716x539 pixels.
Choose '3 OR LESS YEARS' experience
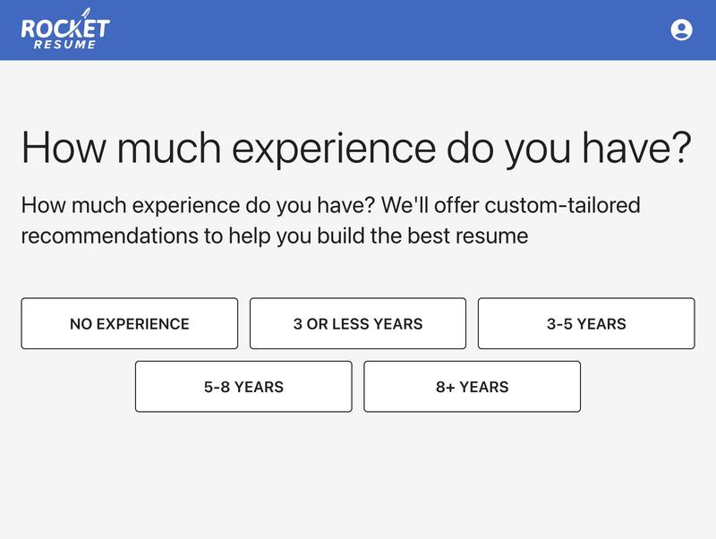coord(359,322)
